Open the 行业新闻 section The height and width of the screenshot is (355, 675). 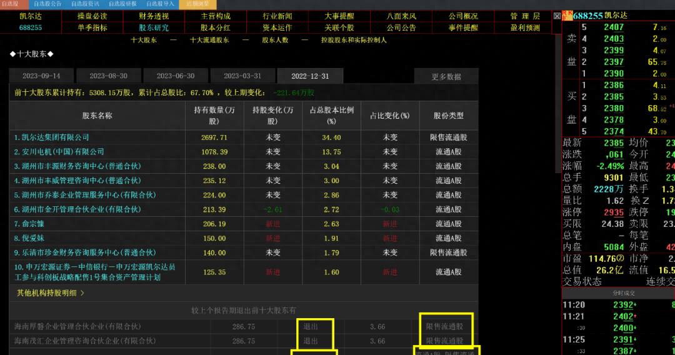(277, 16)
